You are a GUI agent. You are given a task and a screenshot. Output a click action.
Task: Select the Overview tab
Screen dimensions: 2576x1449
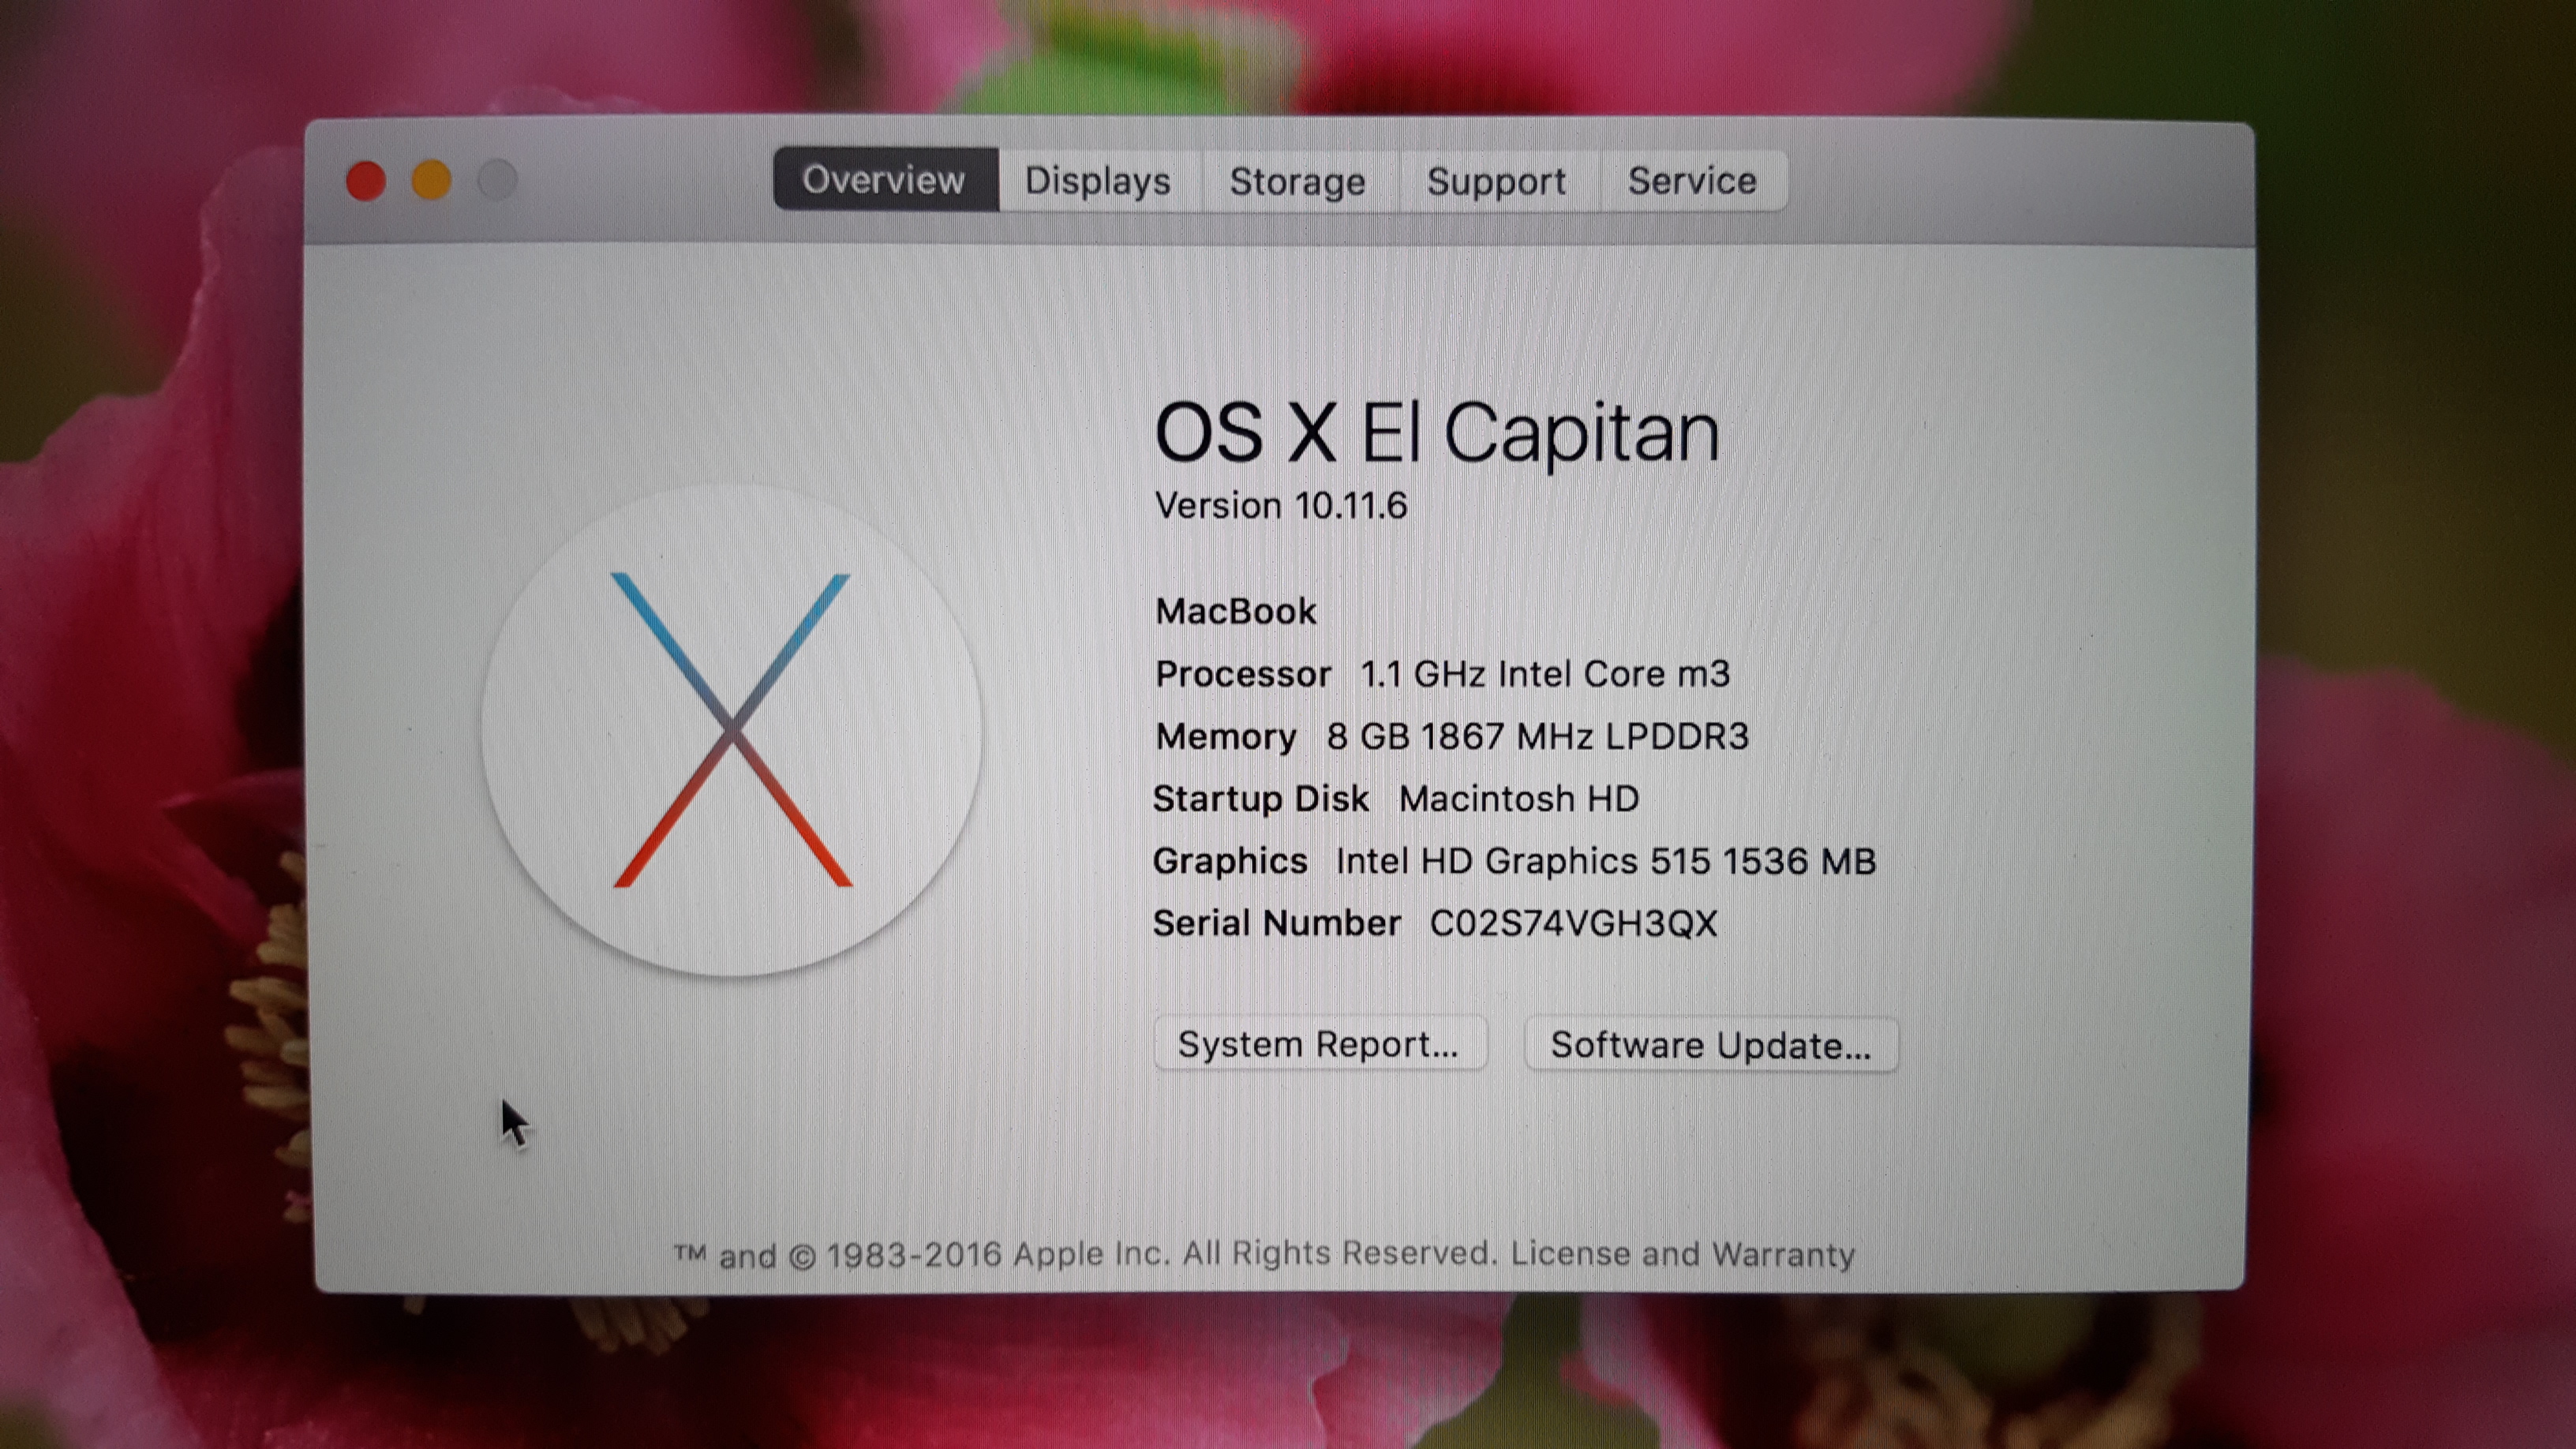[885, 180]
